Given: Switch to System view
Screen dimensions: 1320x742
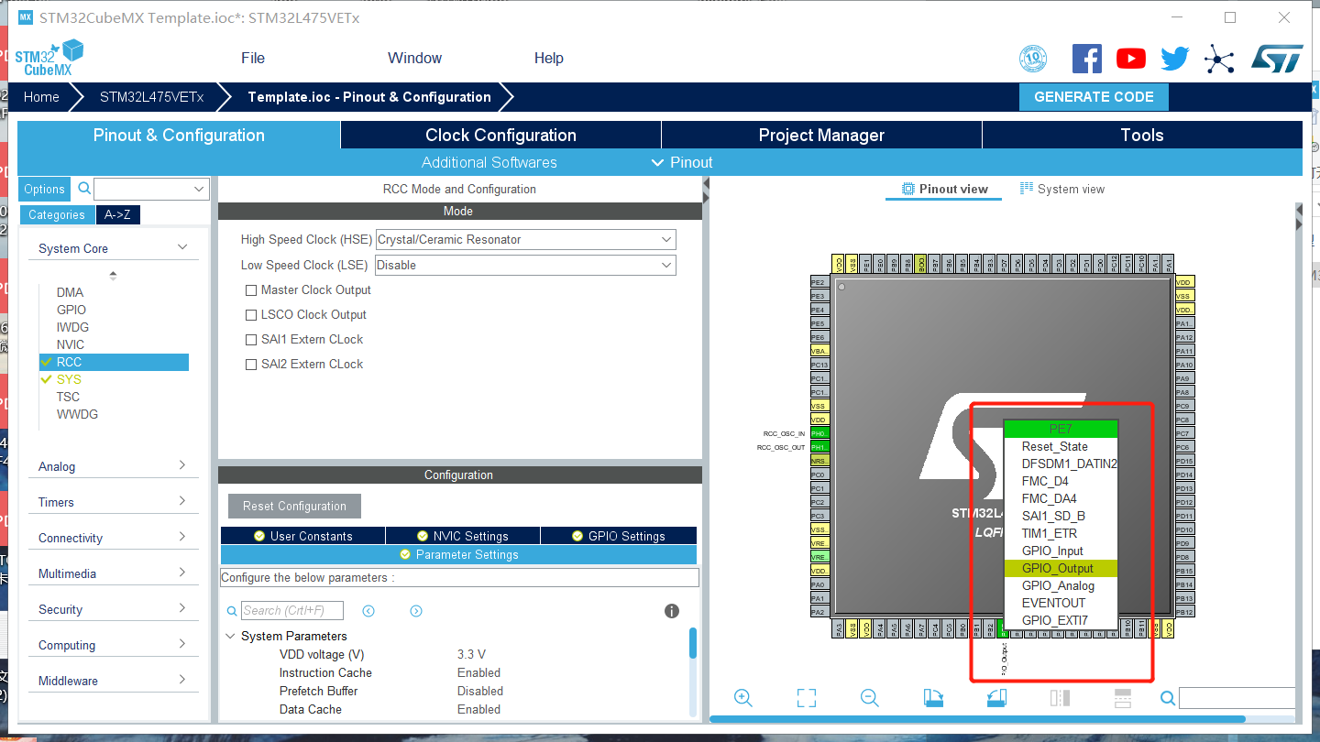Looking at the screenshot, I should pos(1062,189).
